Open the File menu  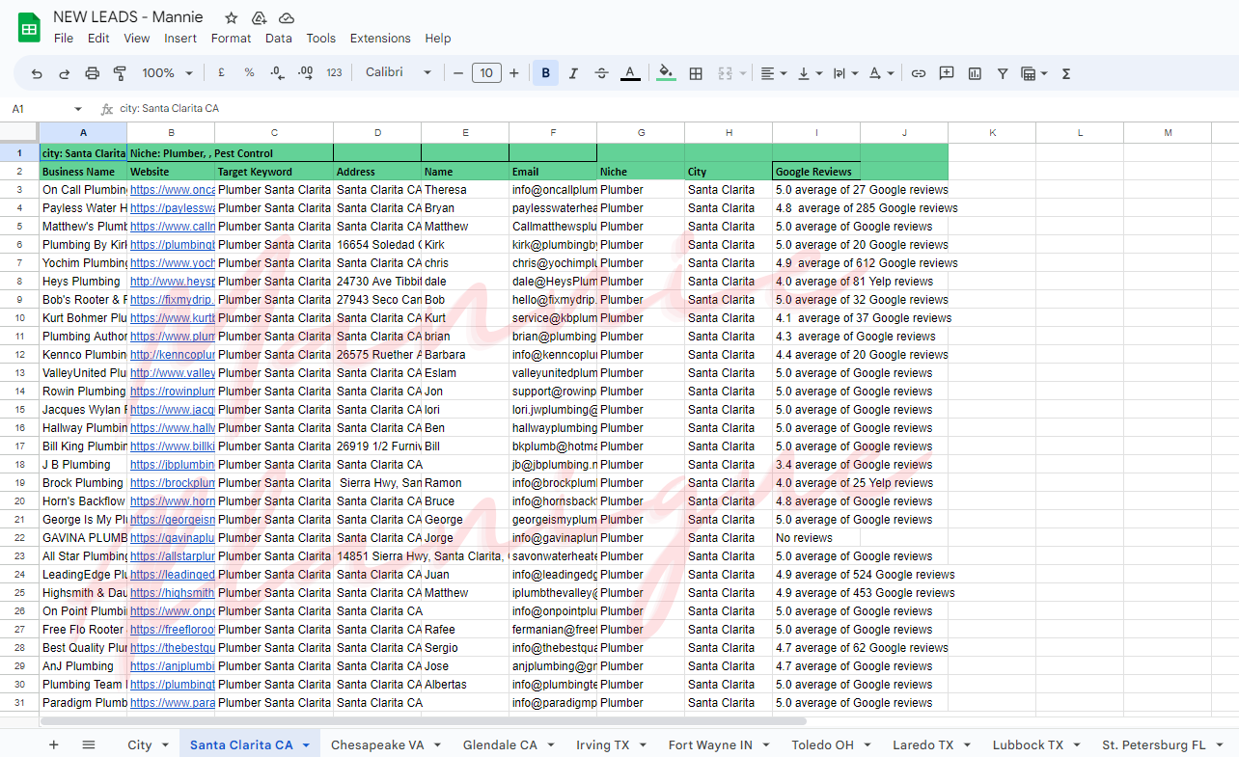[64, 39]
